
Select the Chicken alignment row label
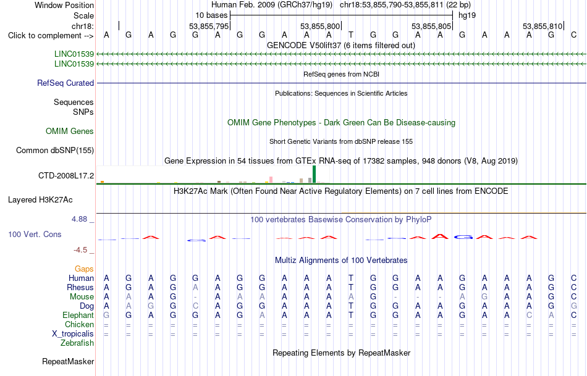coord(79,324)
